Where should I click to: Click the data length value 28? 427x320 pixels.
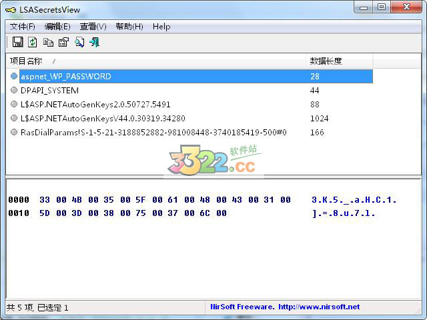314,77
